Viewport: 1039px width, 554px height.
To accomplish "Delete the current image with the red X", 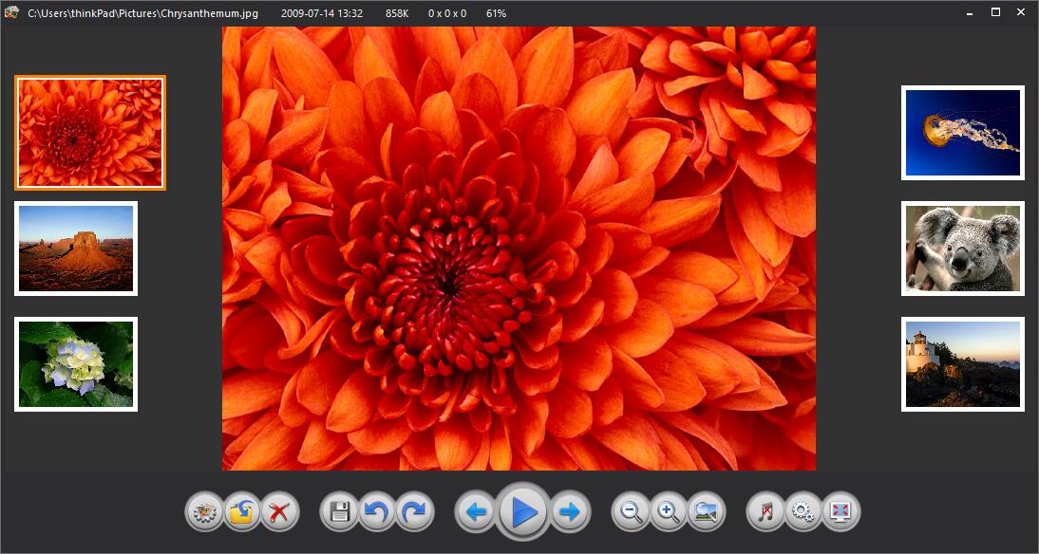I will (279, 513).
